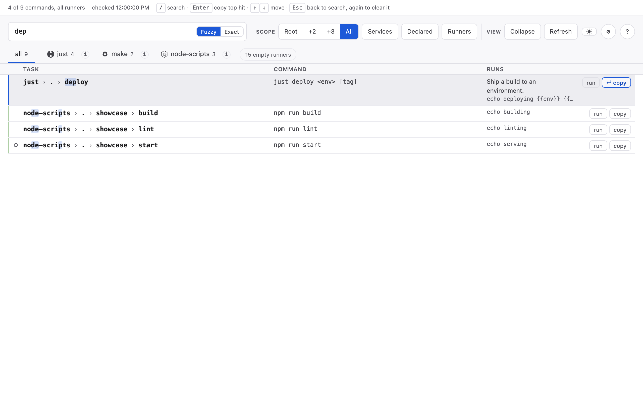Image resolution: width=643 pixels, height=401 pixels.
Task: Open settings via the gear icon
Action: [608, 32]
